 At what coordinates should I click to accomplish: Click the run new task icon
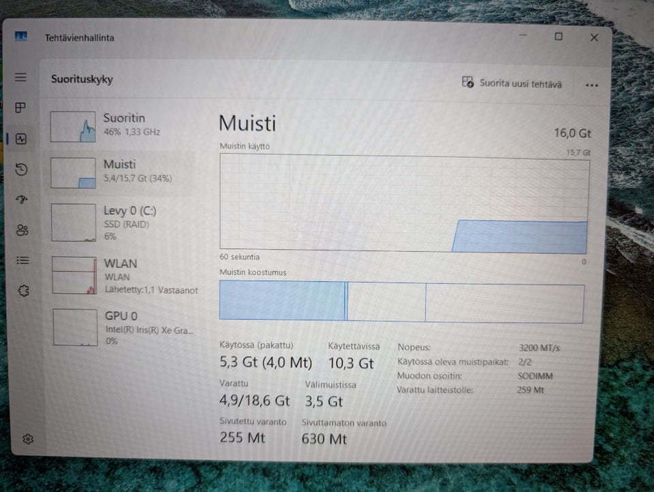coord(467,82)
